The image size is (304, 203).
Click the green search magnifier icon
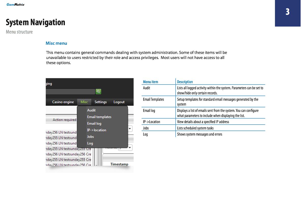[x=98, y=91]
